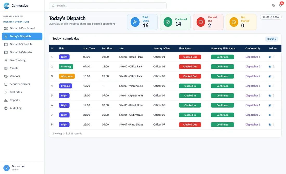Click Dispatcher 1 link in row 1

click(253, 57)
